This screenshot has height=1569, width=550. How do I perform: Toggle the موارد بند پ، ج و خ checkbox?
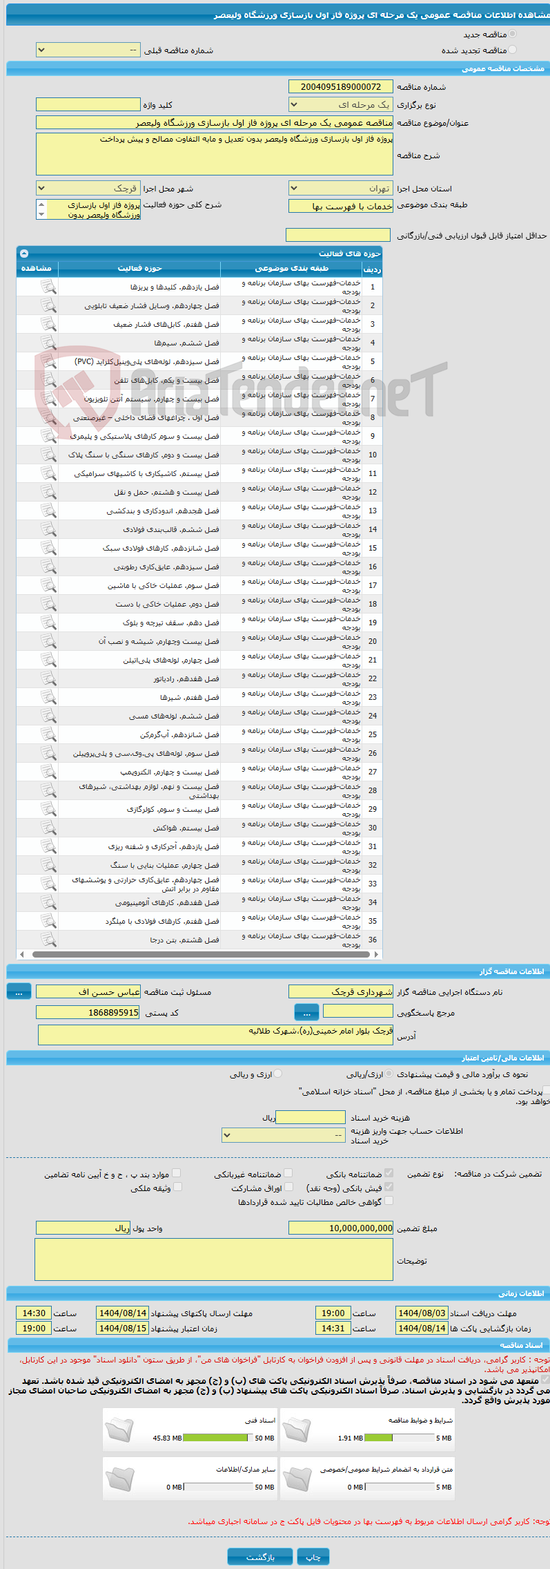(176, 1172)
